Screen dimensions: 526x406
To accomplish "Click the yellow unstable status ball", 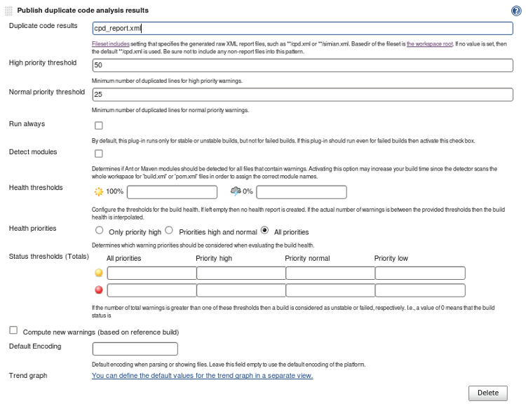I will point(99,273).
